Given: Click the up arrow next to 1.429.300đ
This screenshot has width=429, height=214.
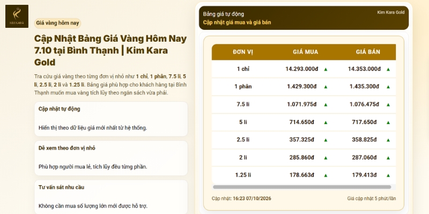Looking at the screenshot, I should click(x=326, y=87).
